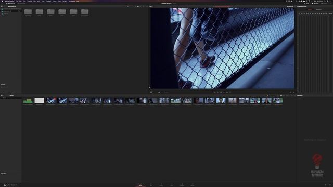Open the DaVinci Resolve application menu
Image resolution: width=333 pixels, height=187 pixels.
coord(9,1)
